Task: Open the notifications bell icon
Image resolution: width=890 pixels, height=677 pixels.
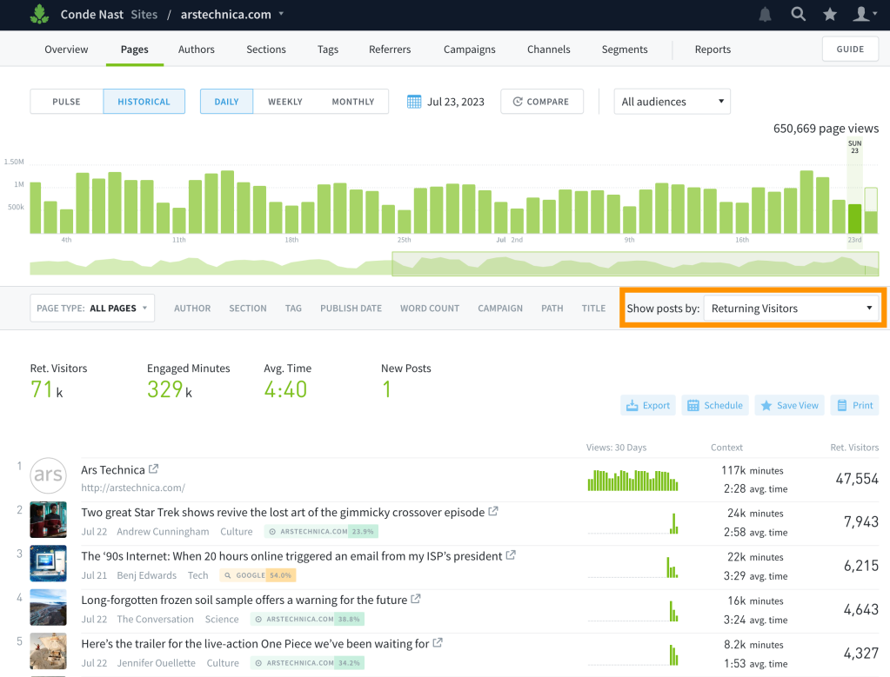Action: point(765,14)
